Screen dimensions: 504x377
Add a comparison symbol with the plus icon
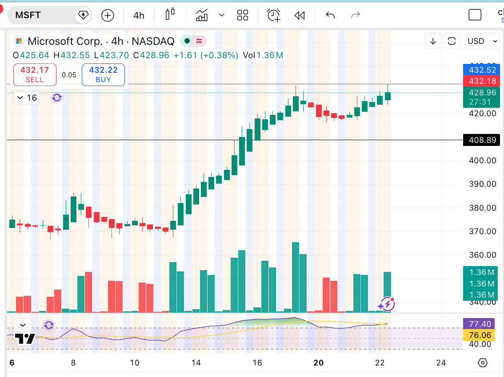[107, 15]
